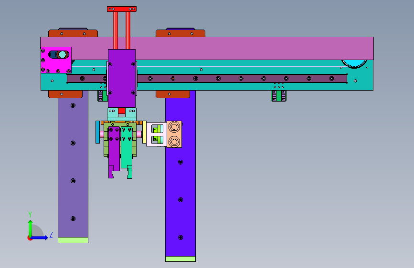
Task: Click the green Y-axis arrow of the triad
Action: [30, 228]
